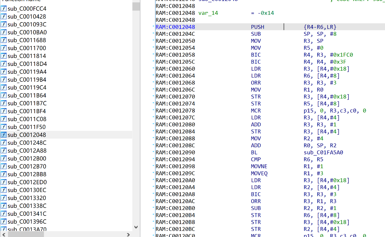Click the function icon beside sub_C0012B70
This screenshot has height=237, width=385.
4,166
